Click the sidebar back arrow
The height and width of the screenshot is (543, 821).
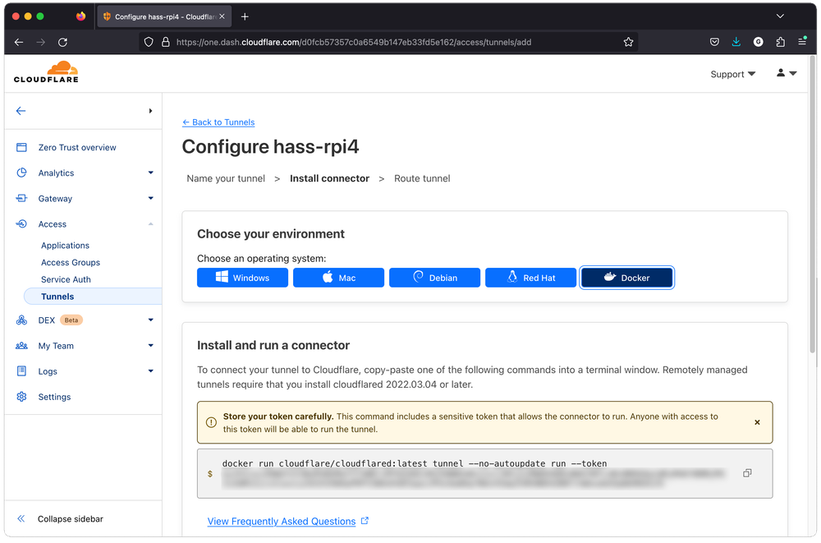coord(21,111)
